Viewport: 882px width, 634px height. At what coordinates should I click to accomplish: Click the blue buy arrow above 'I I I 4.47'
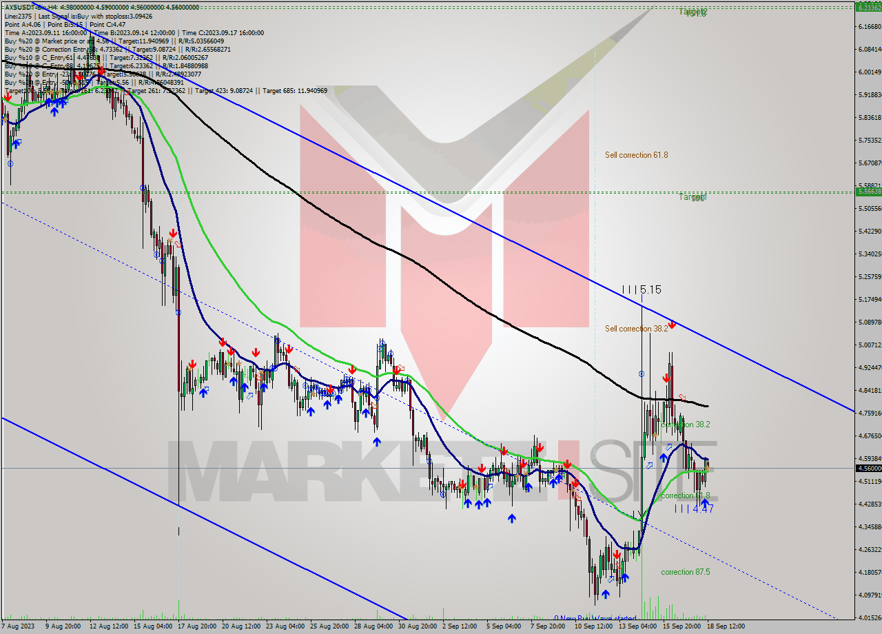(704, 503)
